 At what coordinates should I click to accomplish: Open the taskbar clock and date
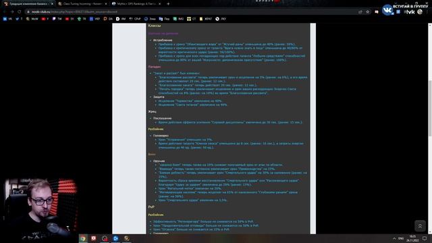tap(412, 238)
